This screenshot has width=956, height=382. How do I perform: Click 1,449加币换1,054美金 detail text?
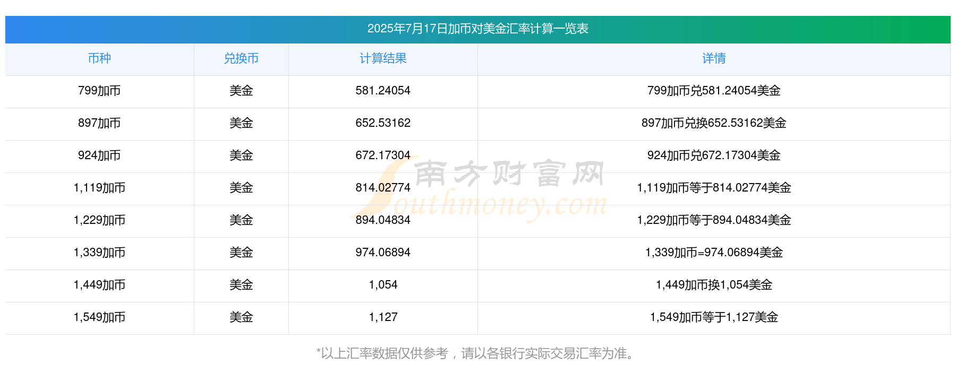(714, 285)
